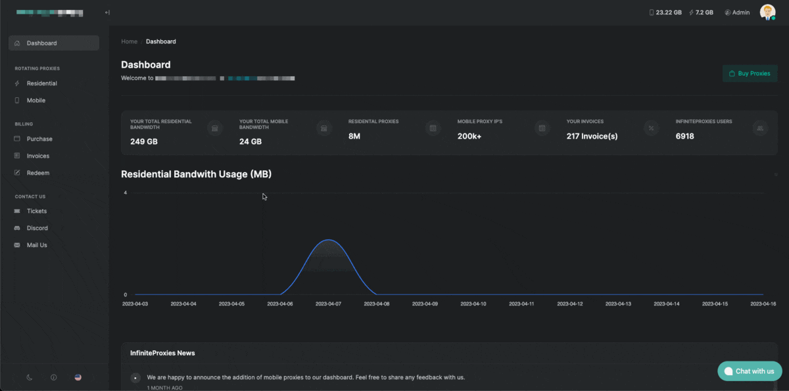Open the Invoices page from sidebar
Viewport: 789px width, 391px height.
click(x=38, y=156)
